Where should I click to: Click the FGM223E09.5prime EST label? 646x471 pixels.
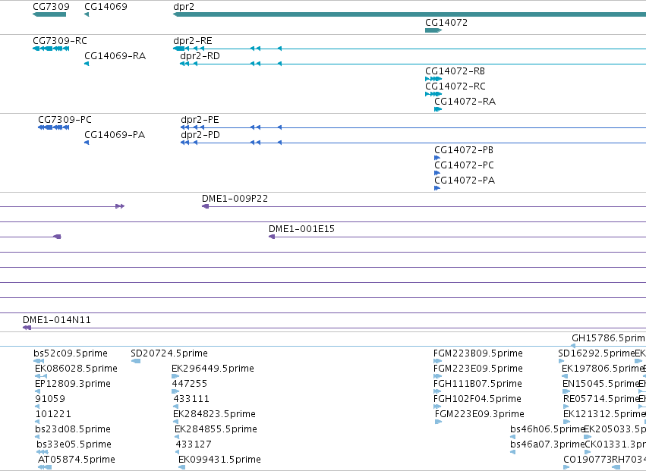point(478,369)
